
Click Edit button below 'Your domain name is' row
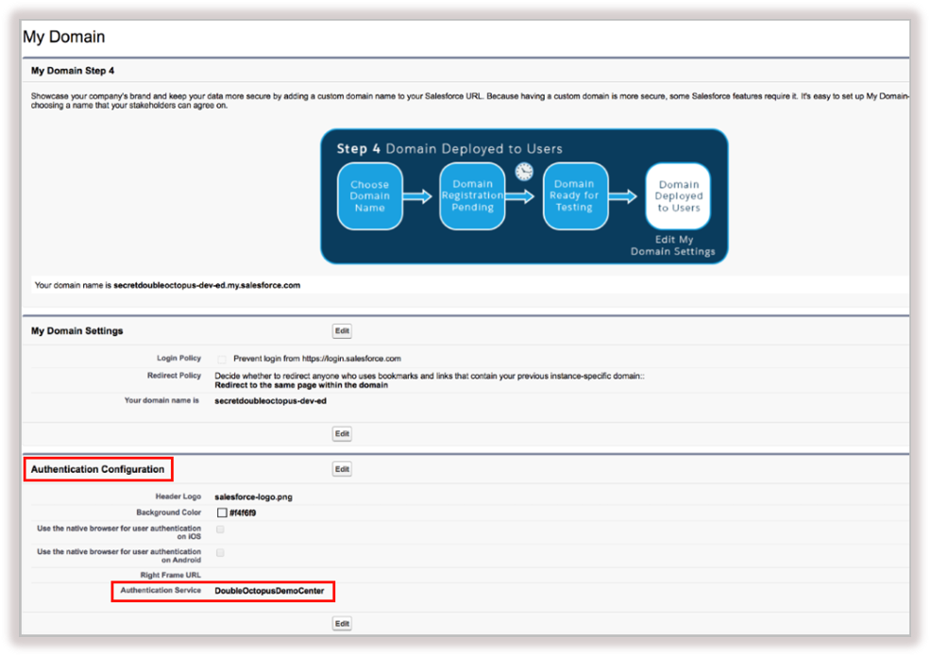pyautogui.click(x=342, y=434)
